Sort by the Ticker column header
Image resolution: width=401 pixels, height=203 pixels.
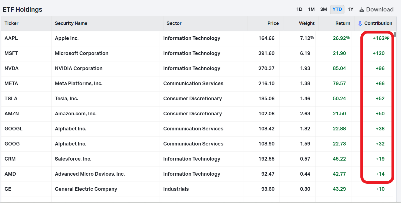coord(11,23)
